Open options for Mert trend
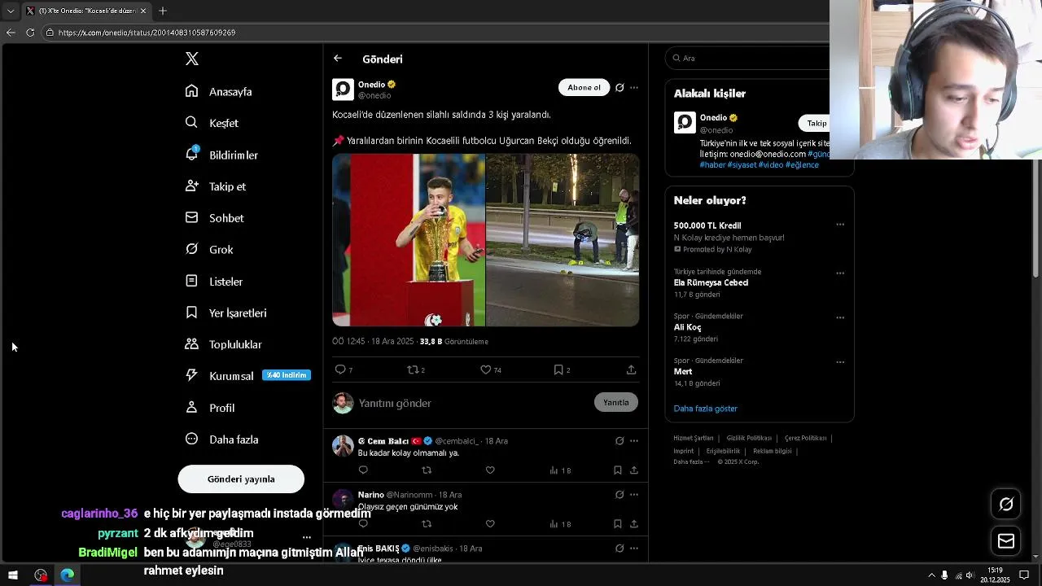Screen dimensions: 1042x586 (840, 362)
